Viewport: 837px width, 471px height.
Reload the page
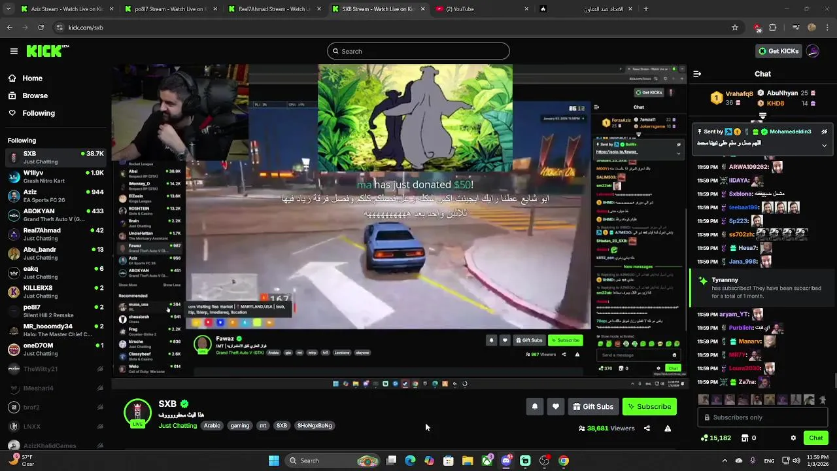tap(41, 27)
